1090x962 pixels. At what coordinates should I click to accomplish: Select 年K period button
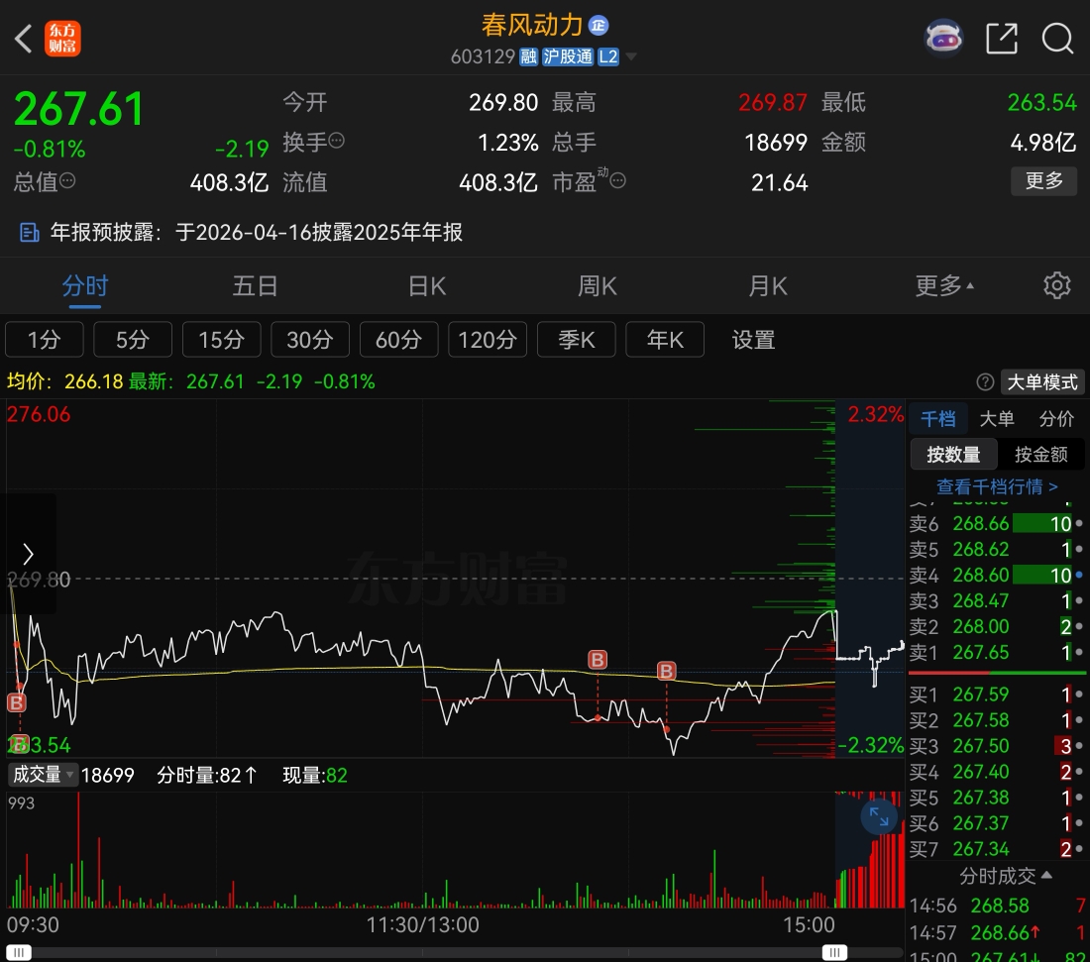[x=665, y=339]
